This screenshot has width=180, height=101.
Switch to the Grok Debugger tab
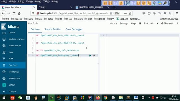pyautogui.click(x=74, y=29)
